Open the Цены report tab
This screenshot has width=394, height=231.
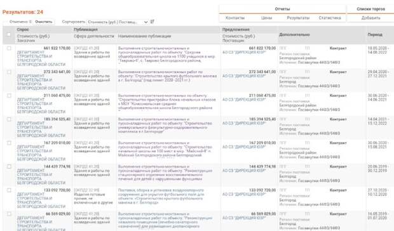point(267,18)
